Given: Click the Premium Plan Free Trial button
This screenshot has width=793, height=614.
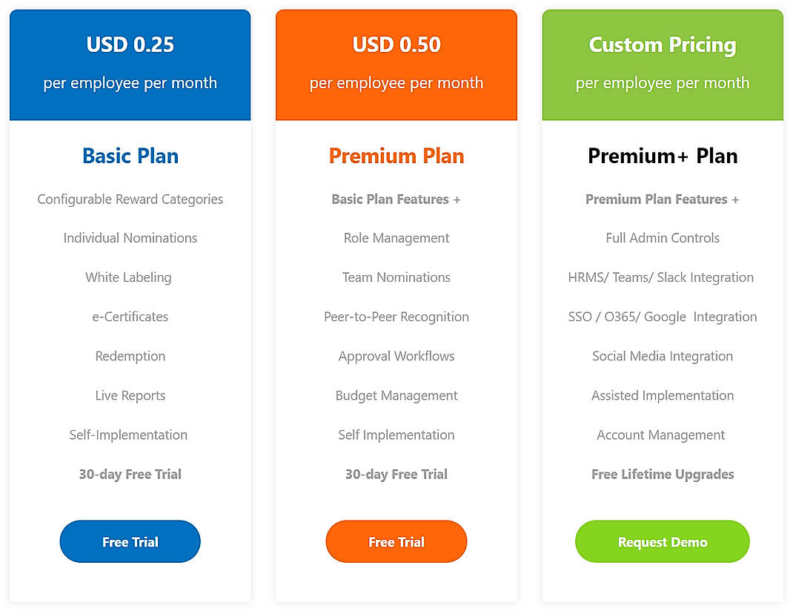Looking at the screenshot, I should click(x=396, y=541).
